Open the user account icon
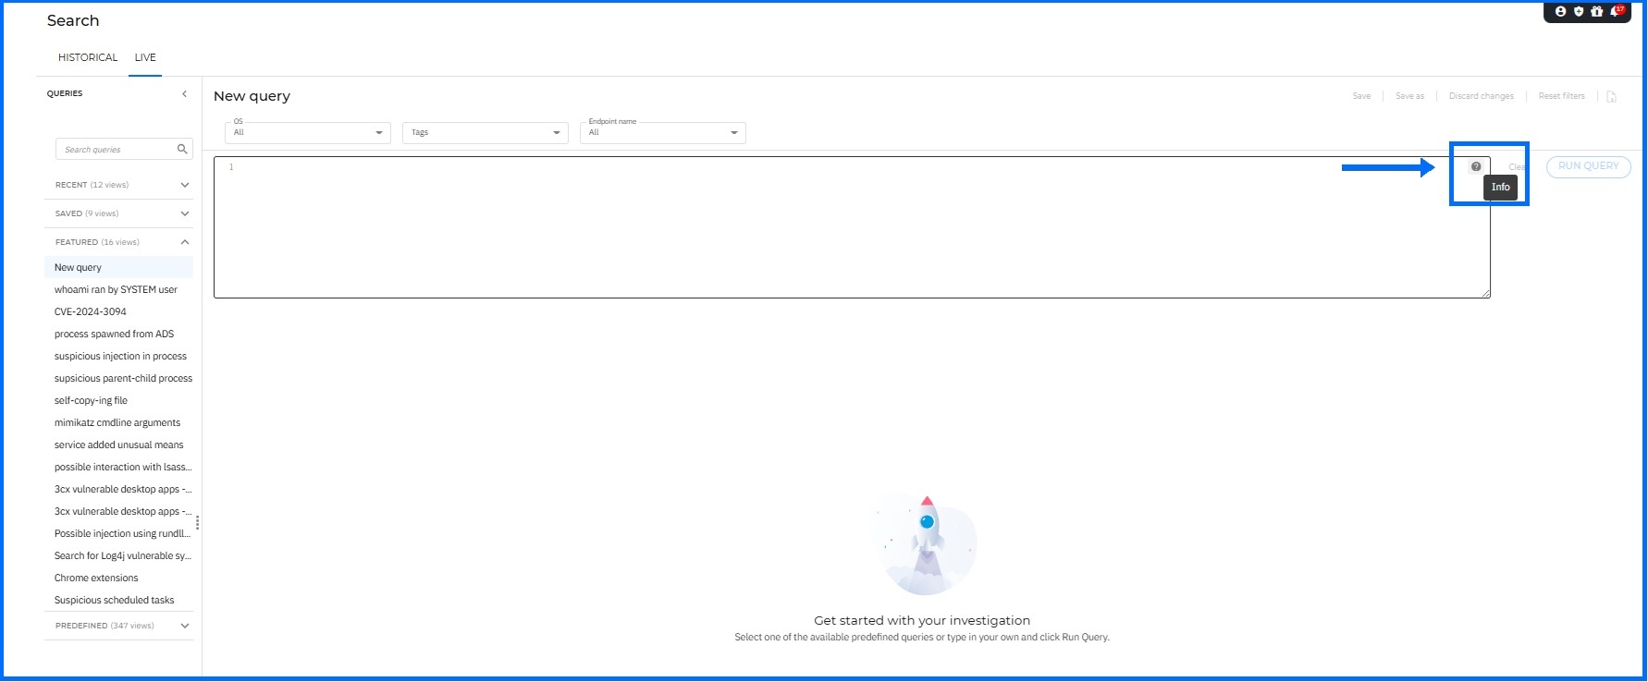The image size is (1648, 682). (x=1561, y=12)
